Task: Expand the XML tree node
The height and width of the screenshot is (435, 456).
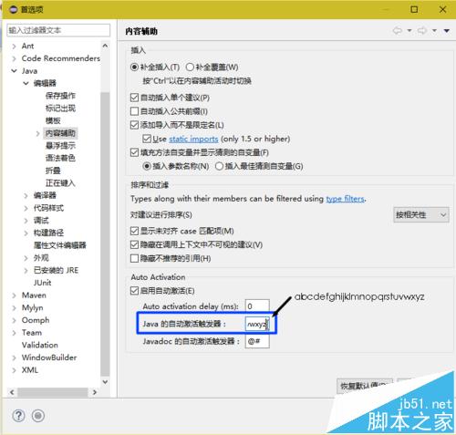Action: (14, 370)
